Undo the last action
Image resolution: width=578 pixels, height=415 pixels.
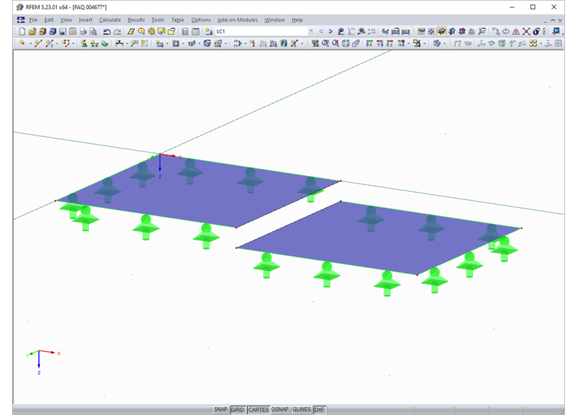point(107,32)
